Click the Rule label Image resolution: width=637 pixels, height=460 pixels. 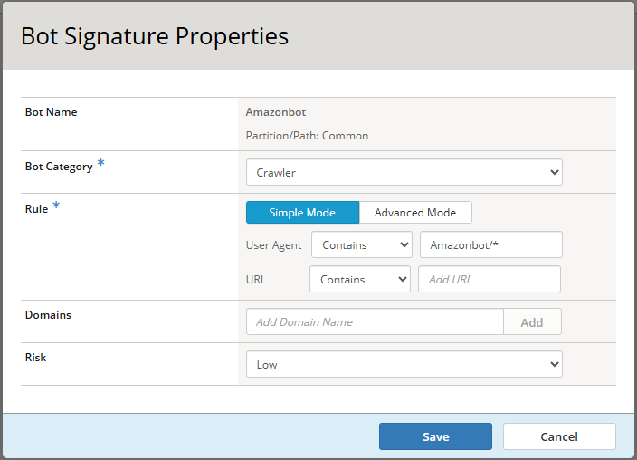coord(36,209)
